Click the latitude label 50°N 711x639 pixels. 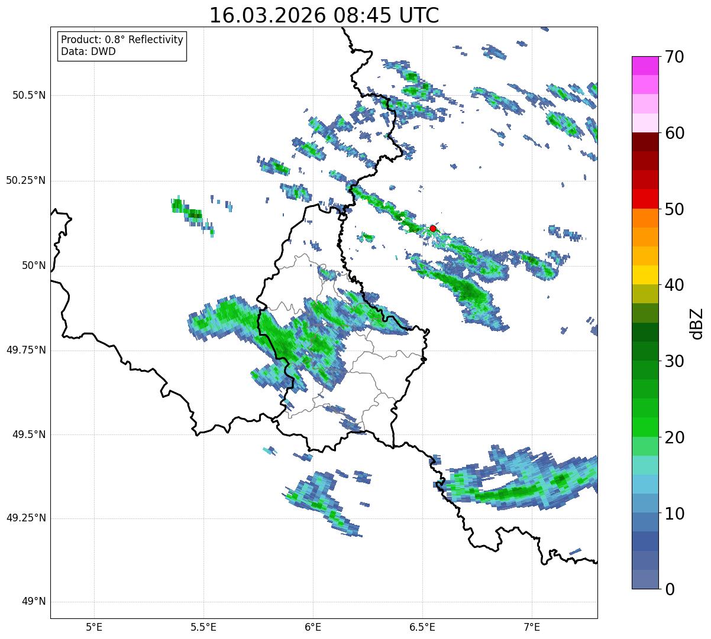34,265
